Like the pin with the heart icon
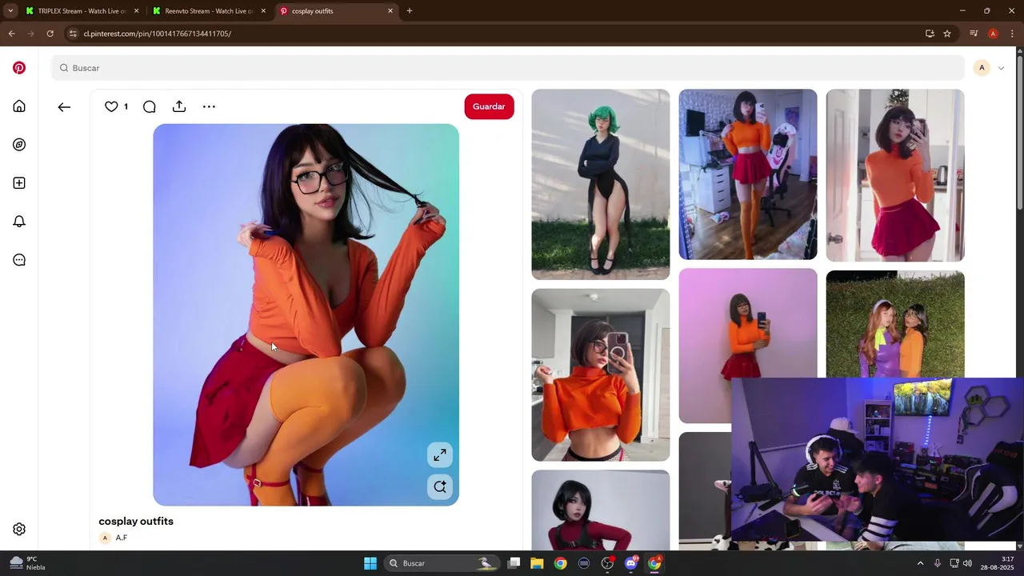 111,106
